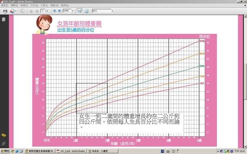The height and width of the screenshot is (154, 247).
Task: Click the zoom out button
Action: coord(54,11)
